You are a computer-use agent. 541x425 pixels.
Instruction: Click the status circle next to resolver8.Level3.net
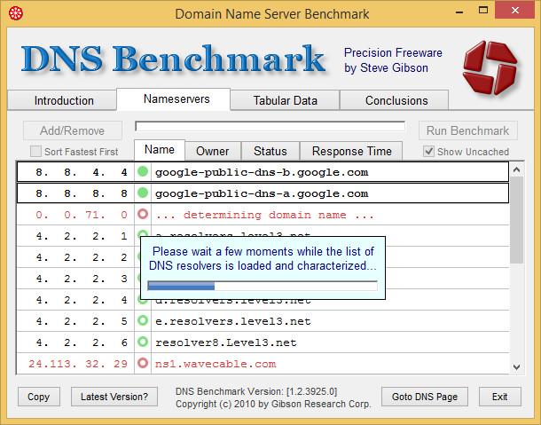pos(143,342)
